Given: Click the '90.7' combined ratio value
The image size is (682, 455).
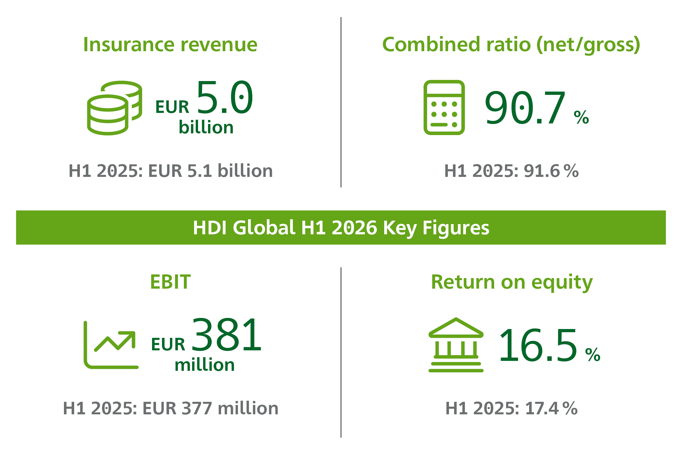Looking at the screenshot, I should (525, 108).
